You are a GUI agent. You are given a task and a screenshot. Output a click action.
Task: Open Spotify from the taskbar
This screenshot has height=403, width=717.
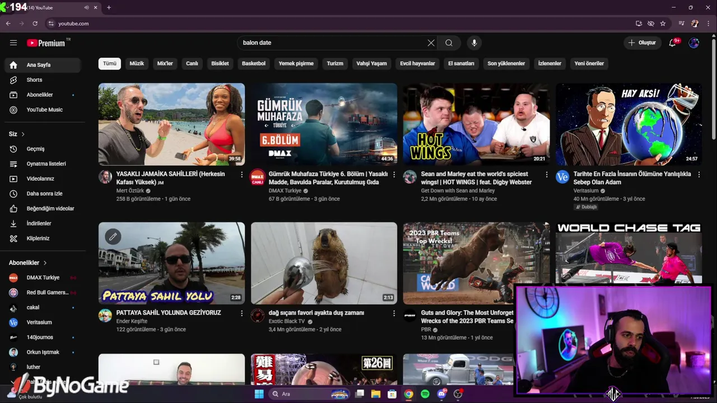pyautogui.click(x=425, y=394)
